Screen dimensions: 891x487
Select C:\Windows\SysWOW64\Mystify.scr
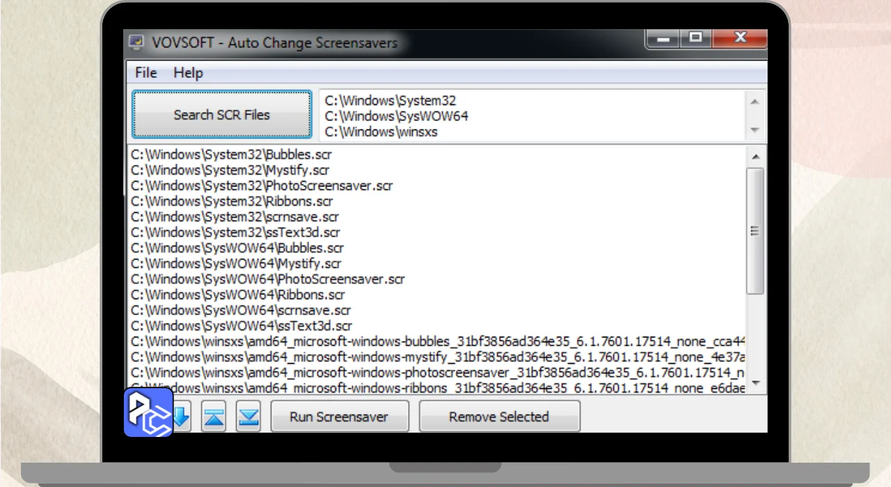click(x=237, y=264)
